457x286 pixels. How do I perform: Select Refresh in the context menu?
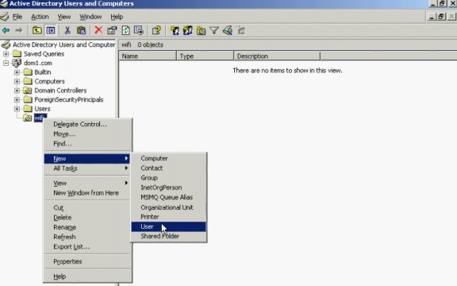pyautogui.click(x=86, y=237)
